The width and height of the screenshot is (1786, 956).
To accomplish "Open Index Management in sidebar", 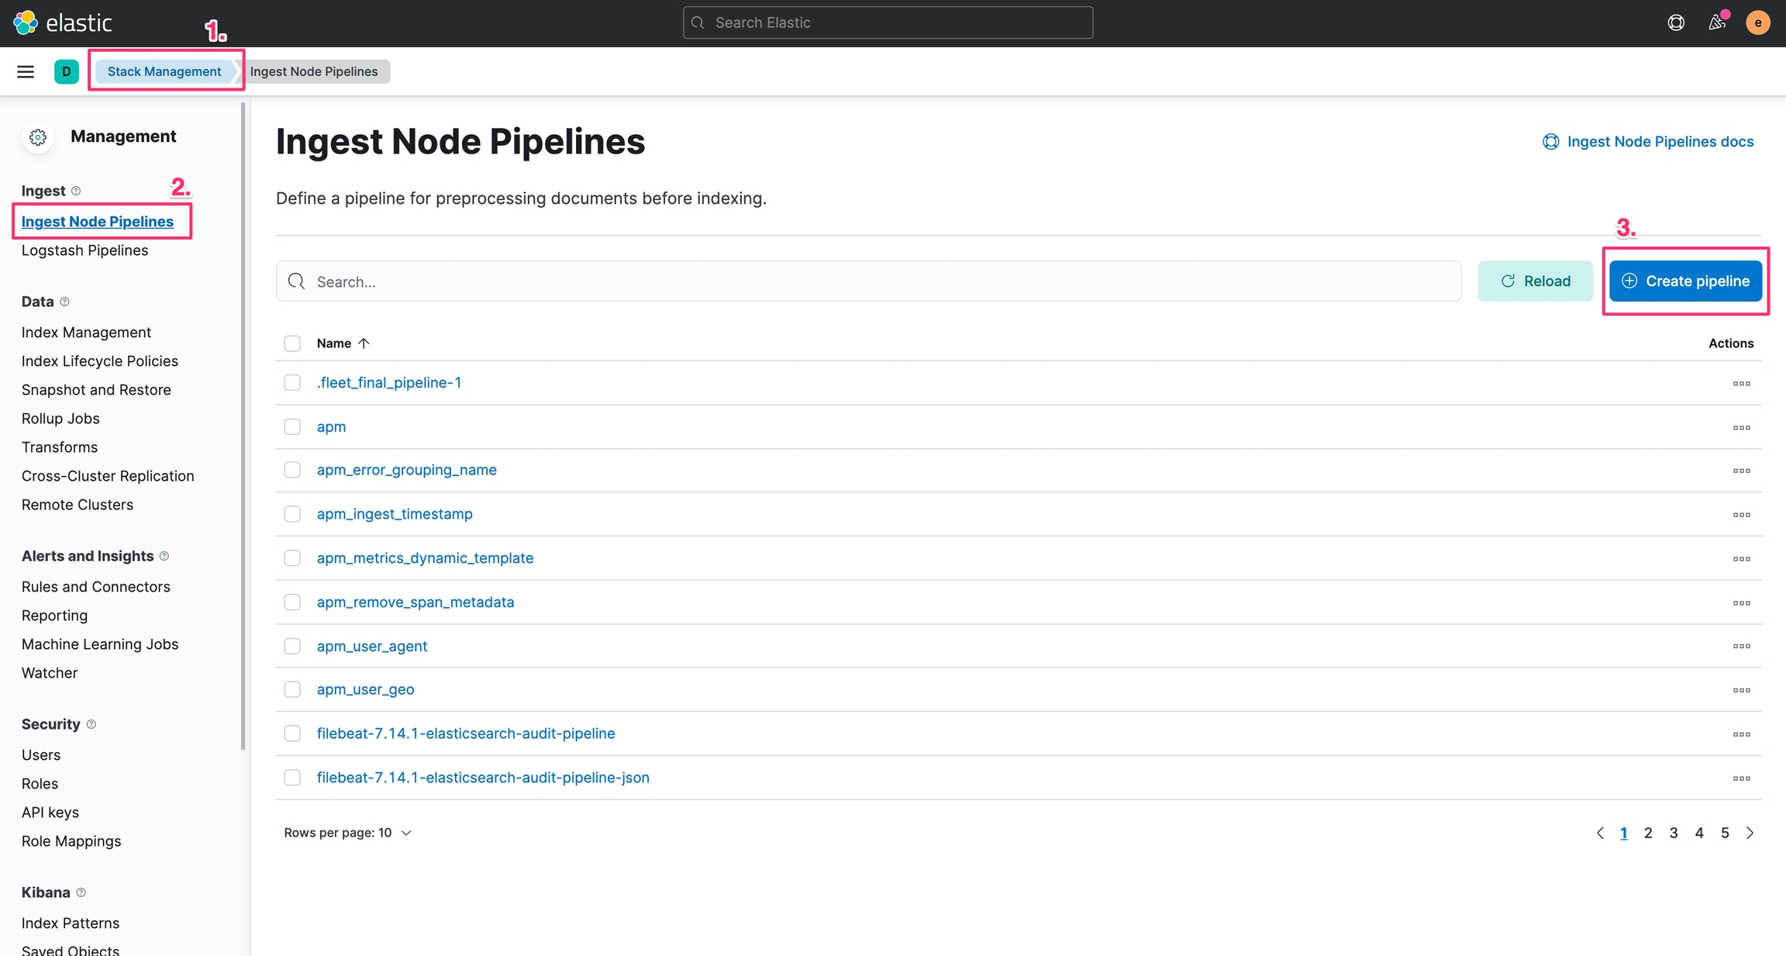I will click(86, 332).
